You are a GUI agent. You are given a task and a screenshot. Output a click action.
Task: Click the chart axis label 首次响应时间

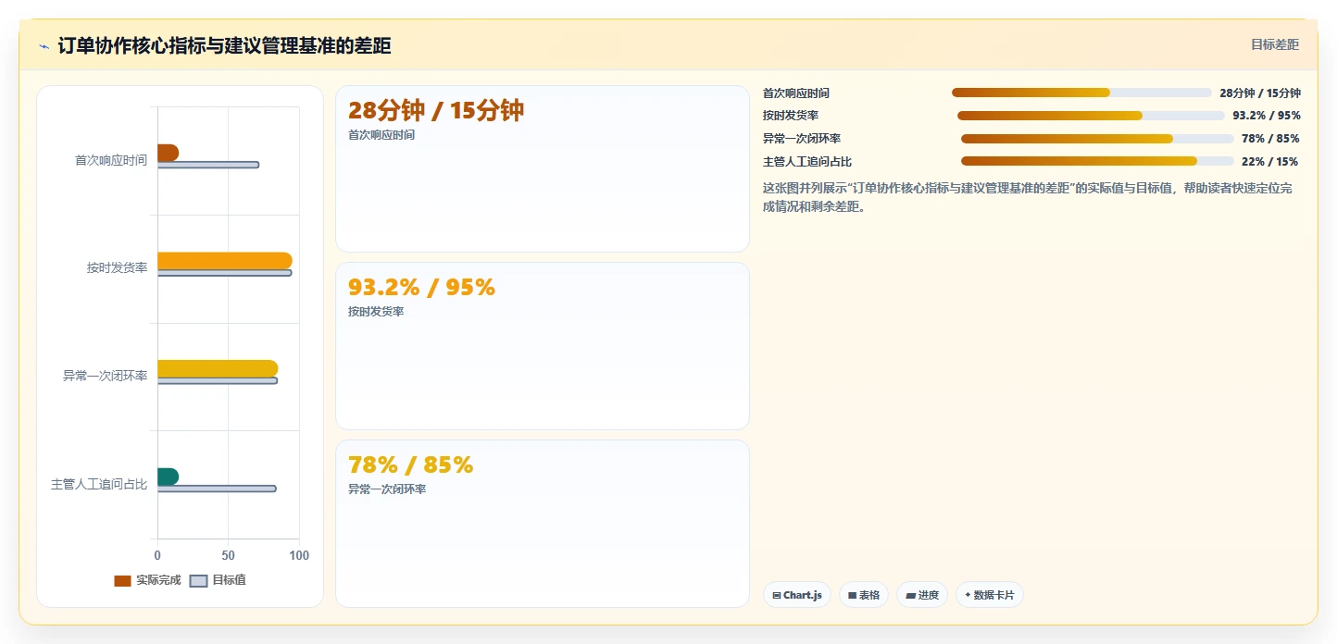click(x=111, y=160)
